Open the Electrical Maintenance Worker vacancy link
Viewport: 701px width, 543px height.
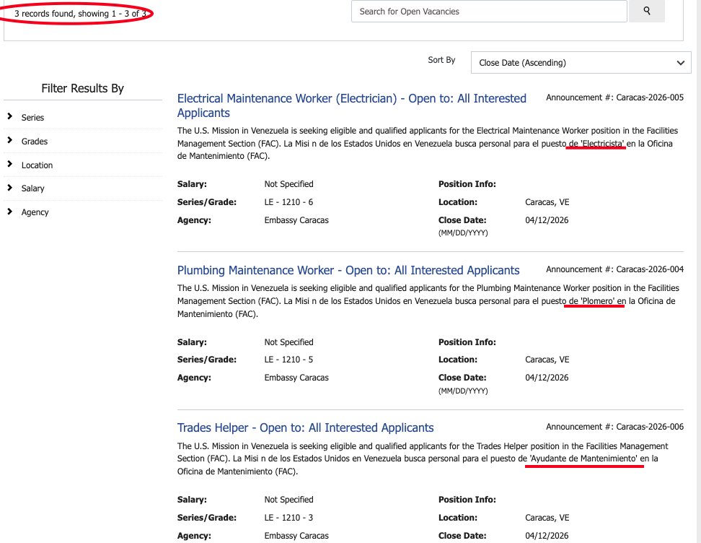pos(351,105)
